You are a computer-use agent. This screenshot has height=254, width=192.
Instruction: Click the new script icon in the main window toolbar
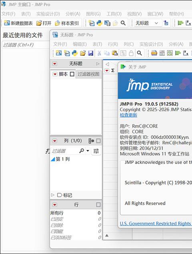pyautogui.click(x=92, y=23)
